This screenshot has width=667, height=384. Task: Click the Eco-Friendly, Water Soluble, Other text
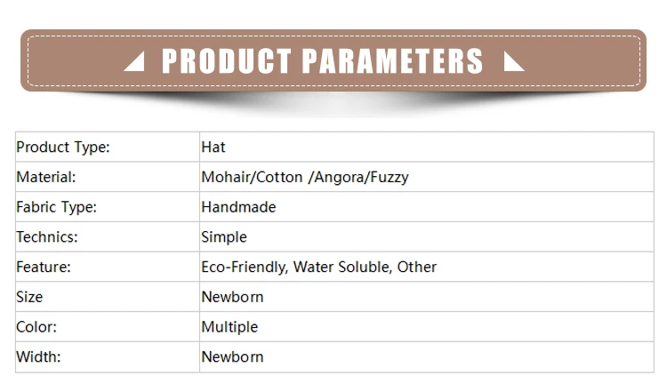[x=319, y=267]
